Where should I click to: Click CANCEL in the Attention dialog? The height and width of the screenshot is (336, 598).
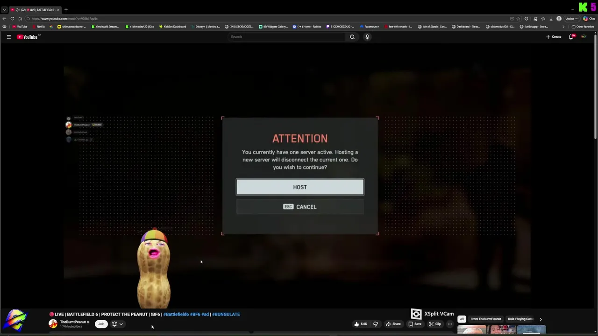pos(300,207)
